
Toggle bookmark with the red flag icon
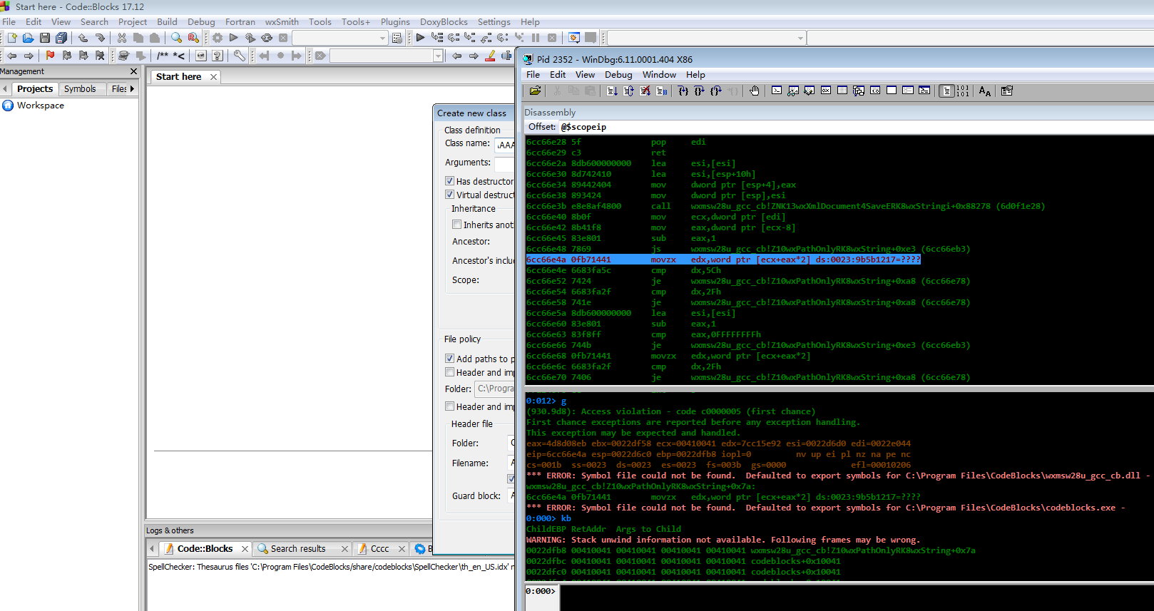50,56
